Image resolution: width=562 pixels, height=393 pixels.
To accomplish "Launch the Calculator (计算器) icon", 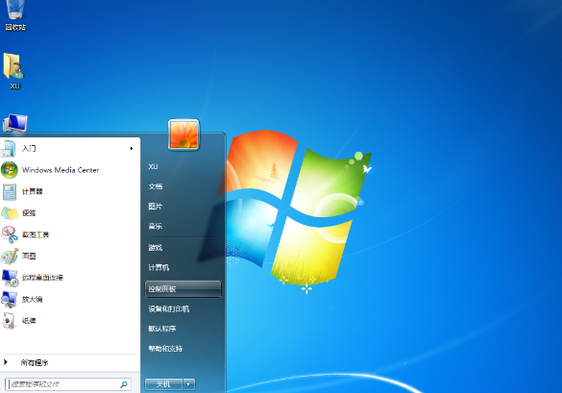I will (10, 191).
